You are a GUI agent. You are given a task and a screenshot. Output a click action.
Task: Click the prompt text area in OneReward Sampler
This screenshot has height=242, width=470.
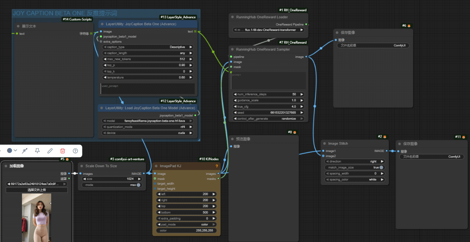click(268, 81)
